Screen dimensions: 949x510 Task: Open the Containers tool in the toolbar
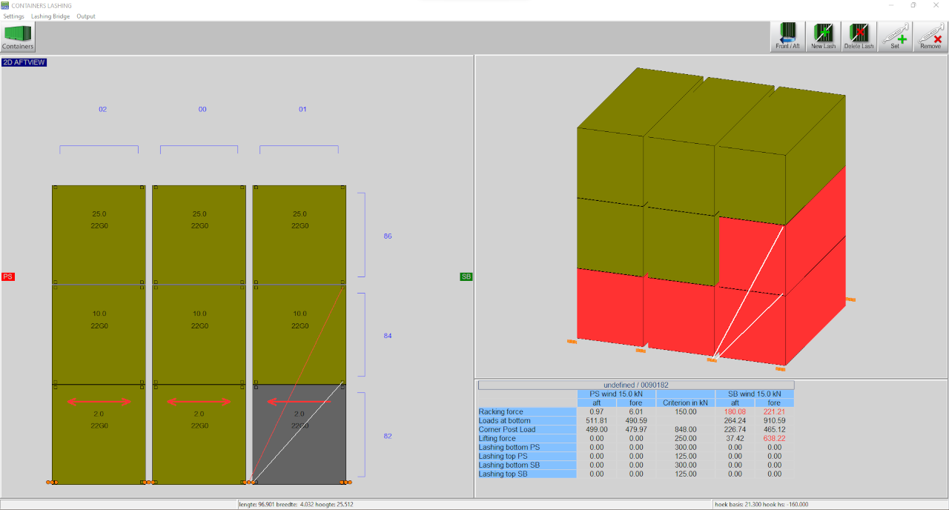tap(18, 37)
